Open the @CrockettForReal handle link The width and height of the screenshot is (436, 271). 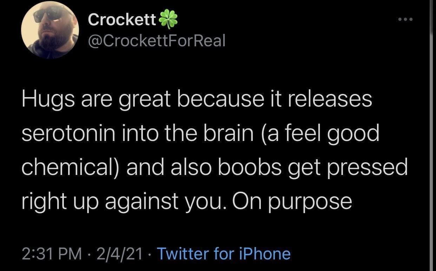coord(157,41)
